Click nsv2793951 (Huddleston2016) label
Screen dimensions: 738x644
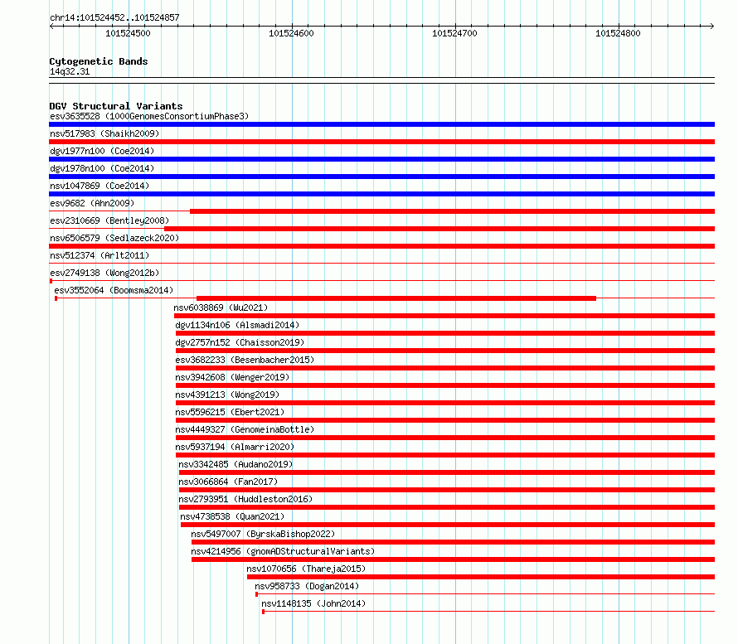coord(245,499)
